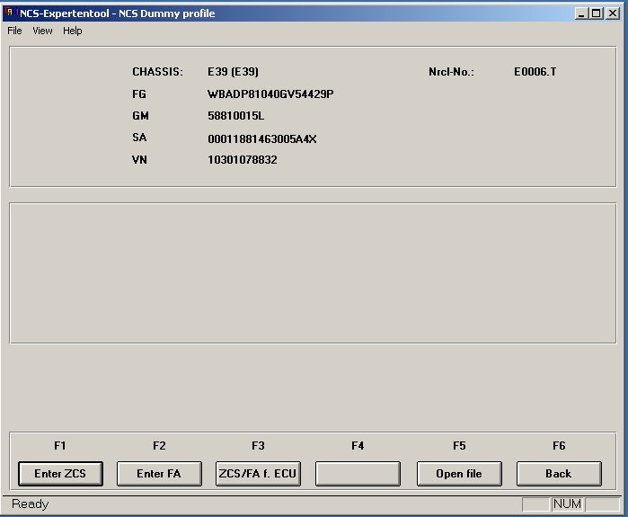Click the CHASSIS: label
This screenshot has height=517, width=628.
point(157,72)
